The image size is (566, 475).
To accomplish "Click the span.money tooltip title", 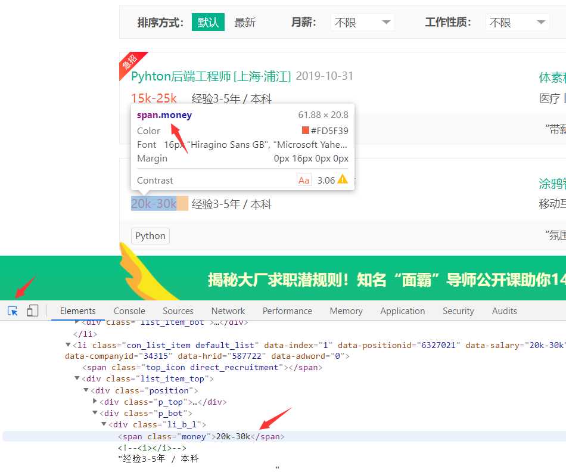I will point(164,115).
